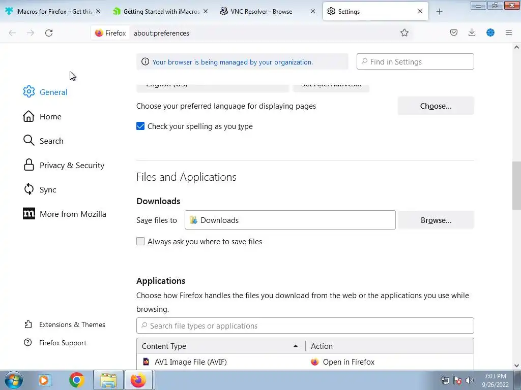Open General settings category
The width and height of the screenshot is (521, 390).
(45, 92)
